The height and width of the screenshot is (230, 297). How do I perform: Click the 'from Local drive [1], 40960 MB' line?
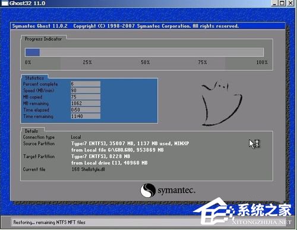(109, 163)
